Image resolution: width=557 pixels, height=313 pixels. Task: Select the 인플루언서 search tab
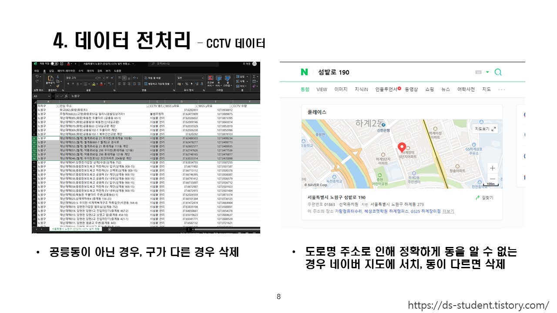[x=386, y=89]
